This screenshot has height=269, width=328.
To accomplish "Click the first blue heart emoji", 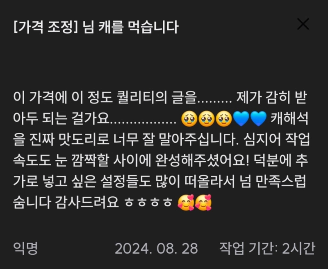I will click(x=241, y=119).
